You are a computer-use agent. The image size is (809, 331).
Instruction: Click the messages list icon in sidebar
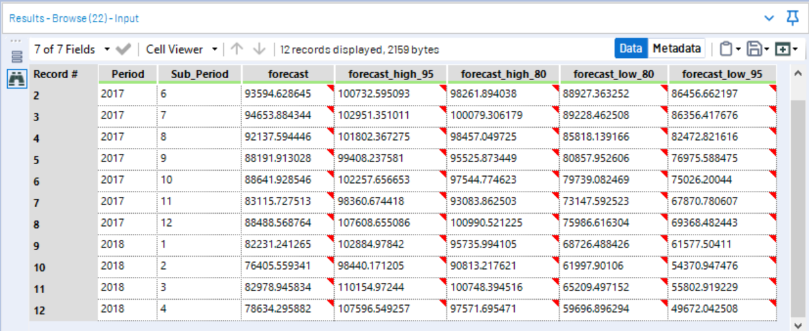(16, 57)
